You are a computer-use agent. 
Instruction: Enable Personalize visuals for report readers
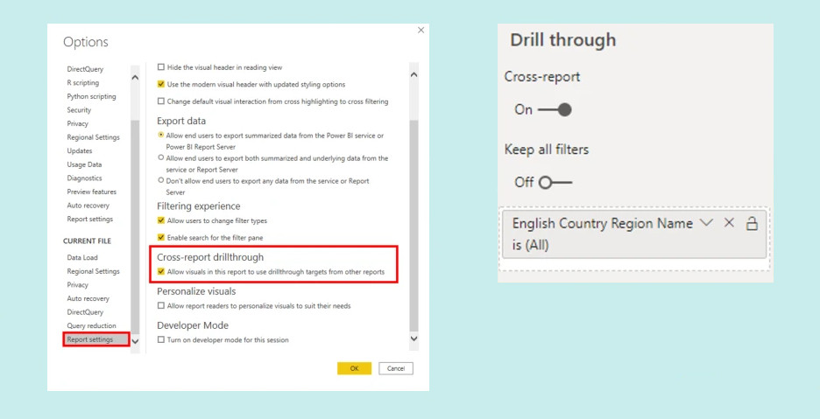(x=161, y=305)
